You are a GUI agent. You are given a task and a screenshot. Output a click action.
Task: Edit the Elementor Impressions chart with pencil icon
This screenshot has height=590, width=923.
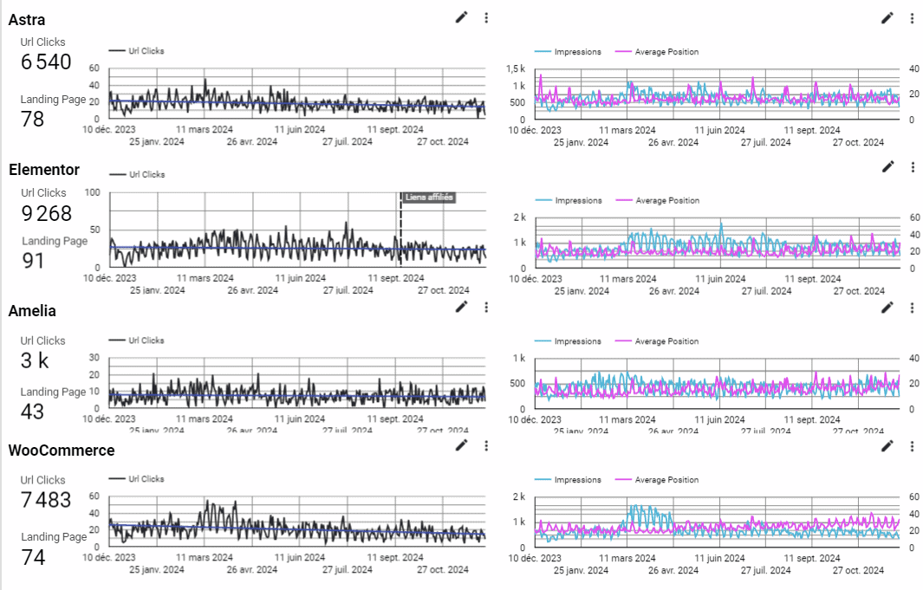click(x=887, y=166)
